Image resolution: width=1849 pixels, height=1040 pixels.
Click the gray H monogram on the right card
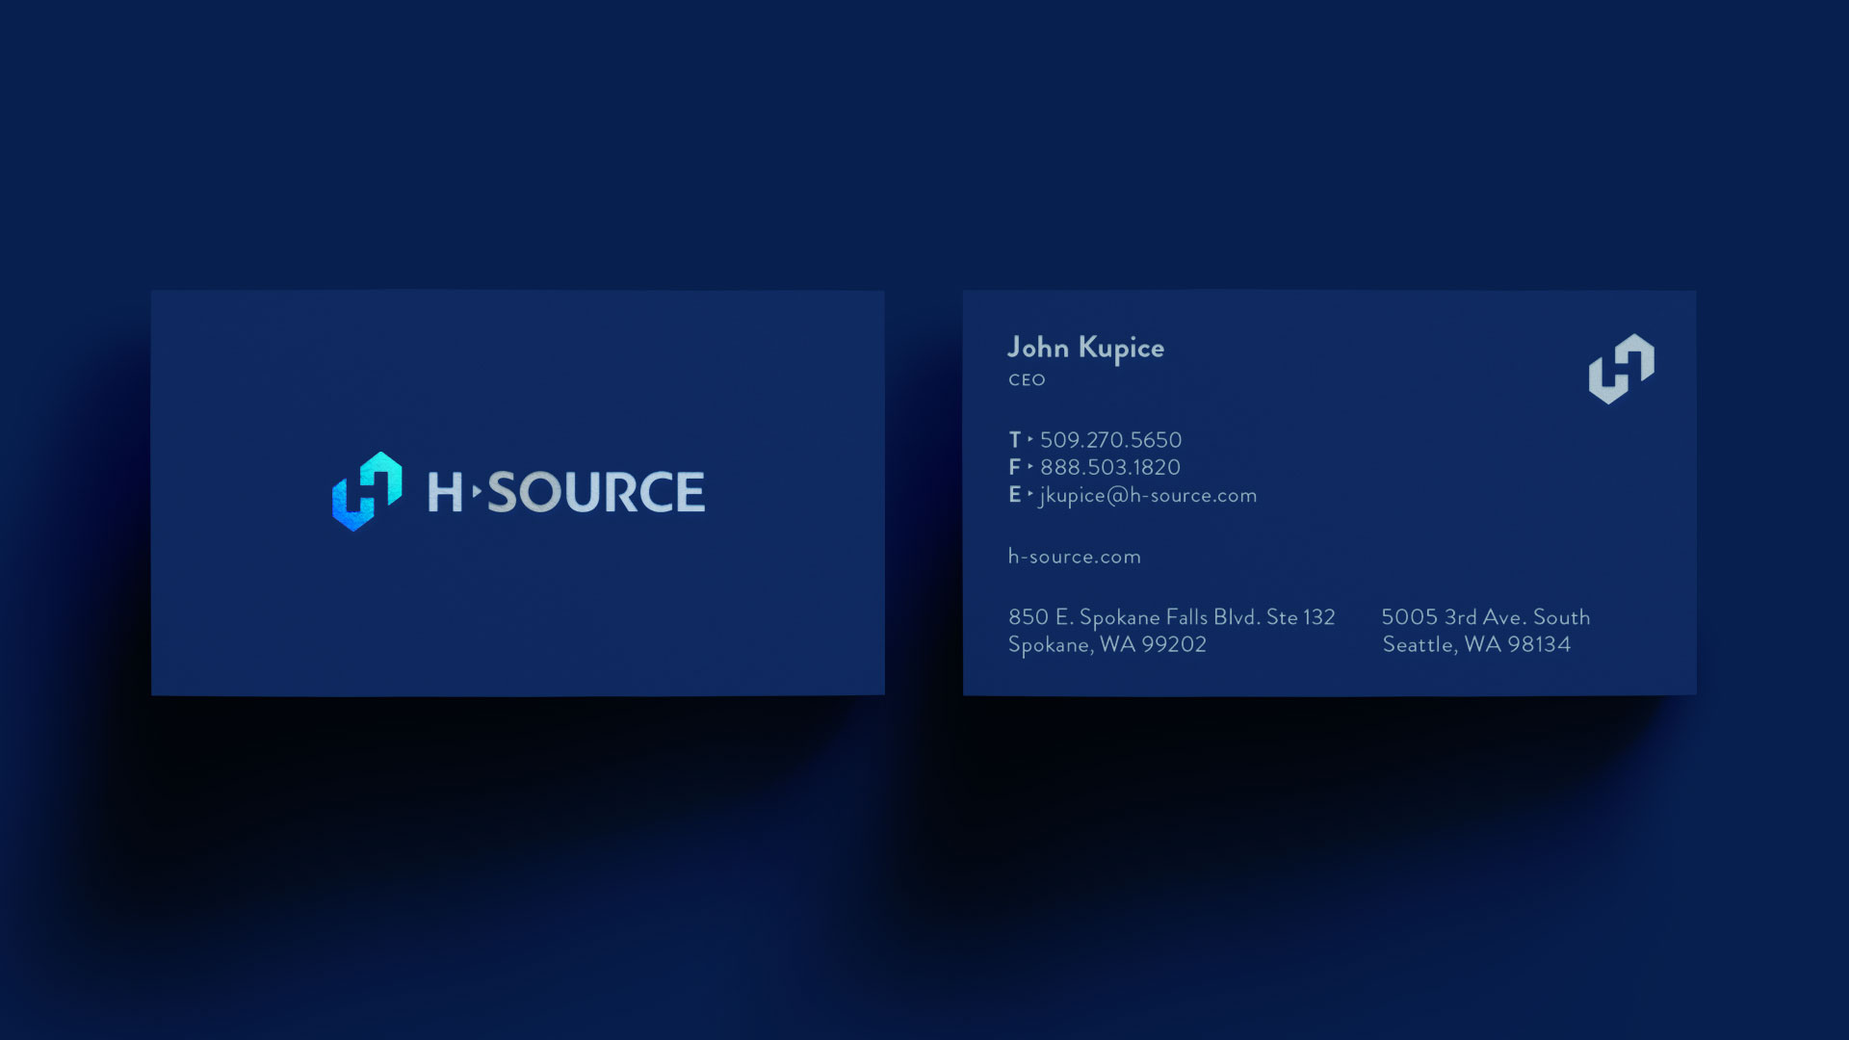tap(1621, 371)
